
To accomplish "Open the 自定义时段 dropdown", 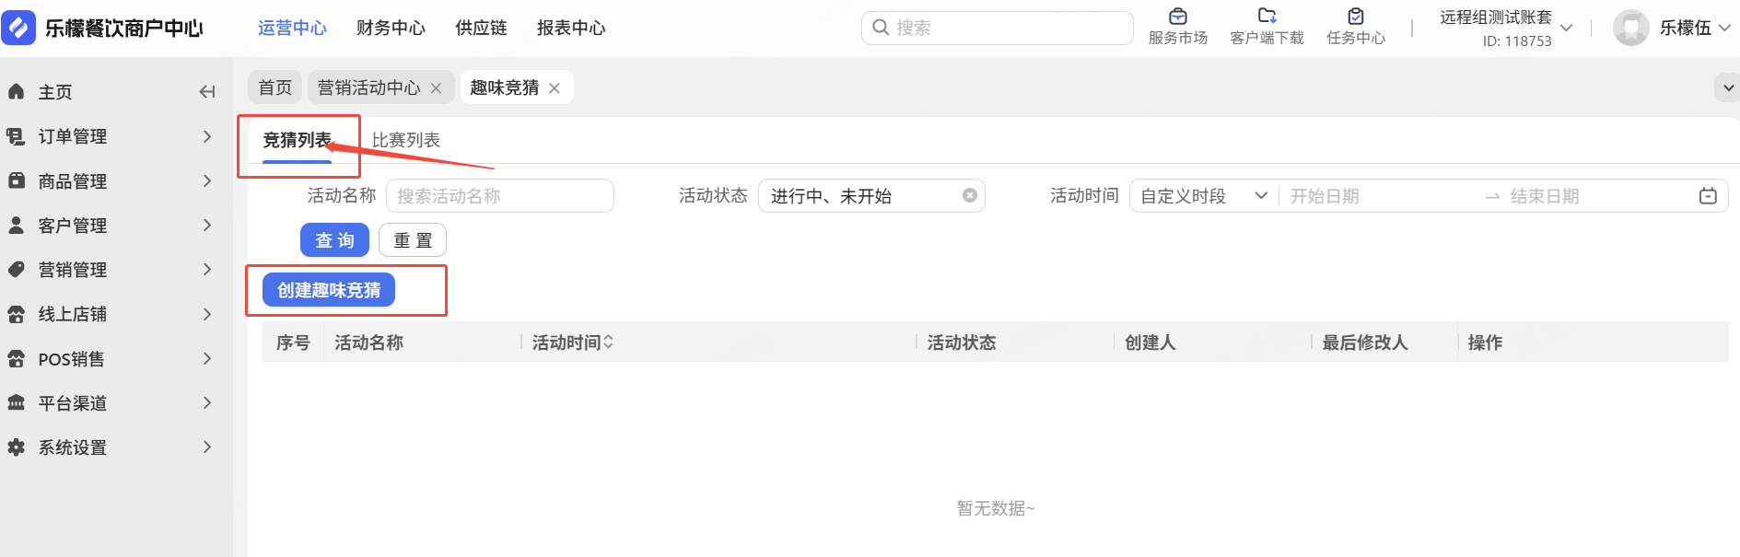I will click(x=1203, y=196).
